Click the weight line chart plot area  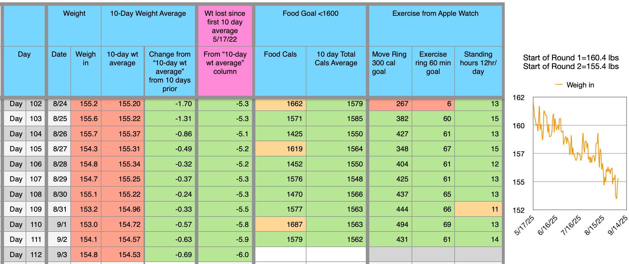point(579,154)
